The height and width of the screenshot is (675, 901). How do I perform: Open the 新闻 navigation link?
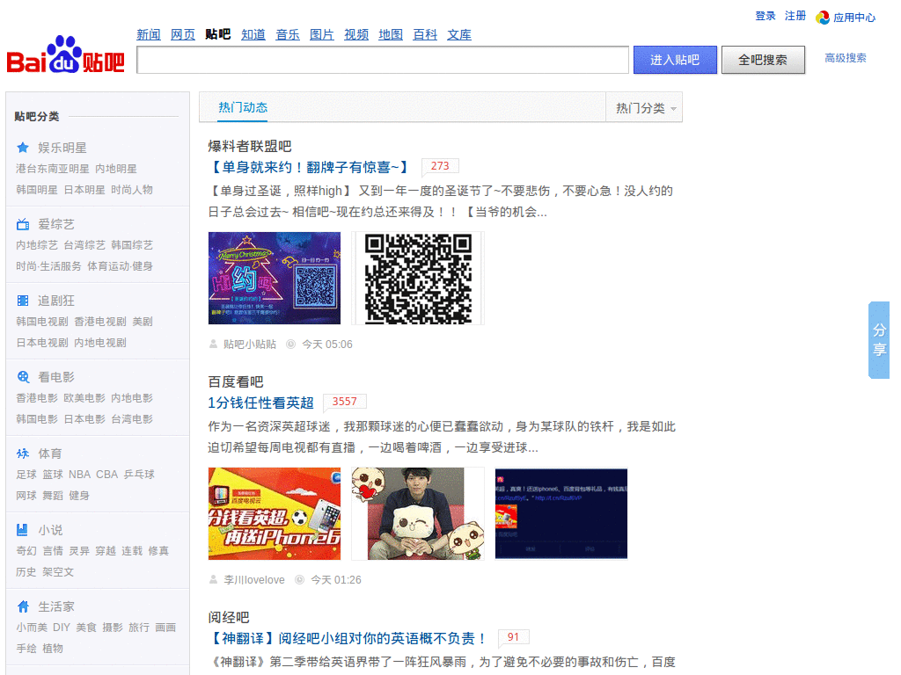tap(148, 34)
